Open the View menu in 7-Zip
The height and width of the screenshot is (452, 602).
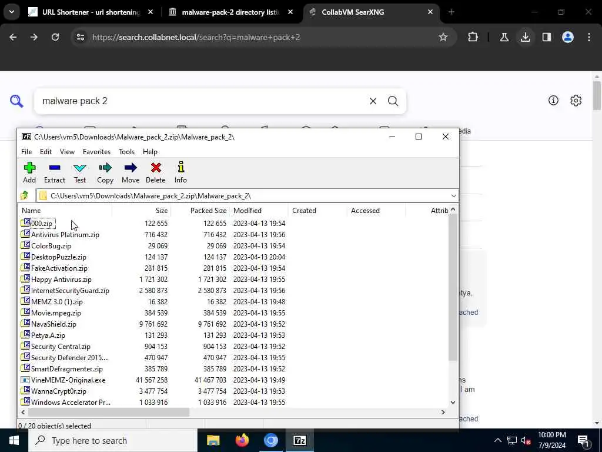click(x=67, y=152)
